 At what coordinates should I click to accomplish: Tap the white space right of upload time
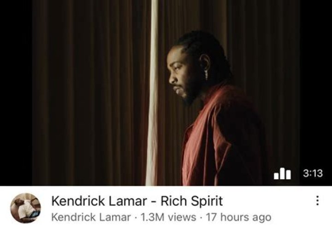pos(301,217)
